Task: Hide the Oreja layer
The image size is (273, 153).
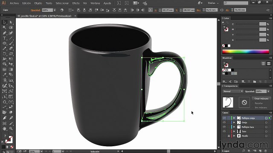Action: coord(224,122)
